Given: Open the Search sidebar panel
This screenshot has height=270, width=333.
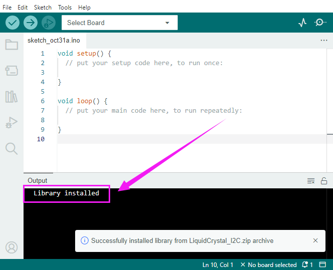Looking at the screenshot, I should click(12, 148).
